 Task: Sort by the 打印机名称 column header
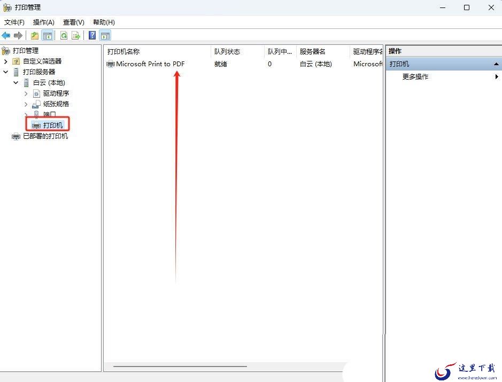tap(157, 51)
